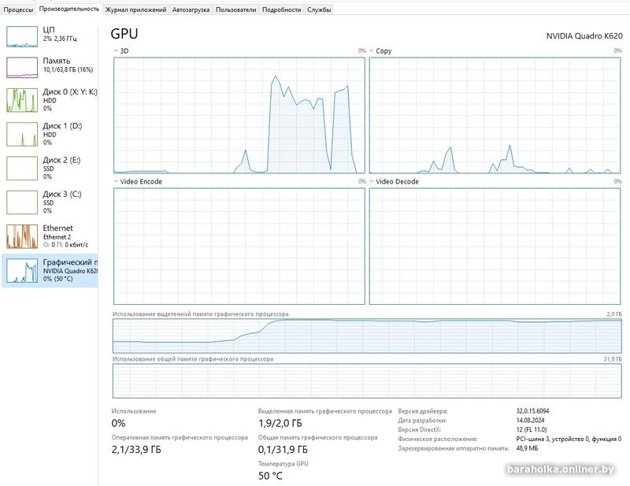Click the dedicated GPU memory usage graph
This screenshot has width=630, height=486.
(367, 336)
